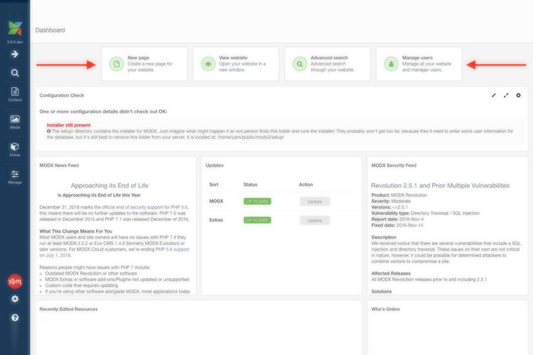Open the Manage users tile
The height and width of the screenshot is (355, 533).
pos(419,64)
